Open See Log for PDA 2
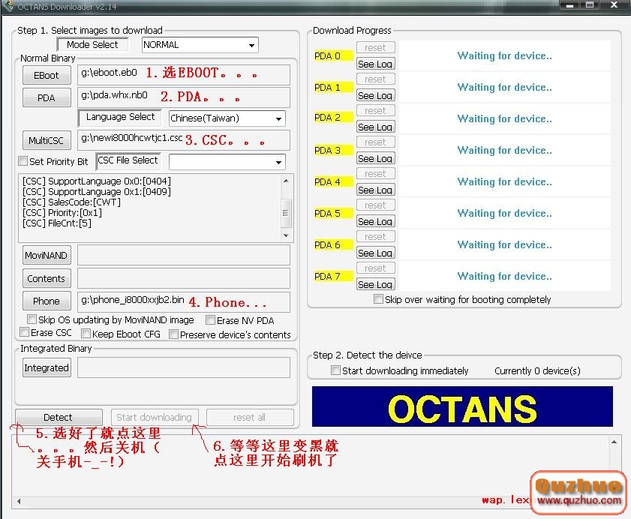This screenshot has width=631, height=519. (x=375, y=127)
